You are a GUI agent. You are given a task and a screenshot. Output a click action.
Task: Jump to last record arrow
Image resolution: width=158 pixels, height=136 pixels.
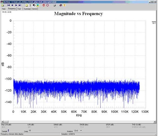coord(20,5)
